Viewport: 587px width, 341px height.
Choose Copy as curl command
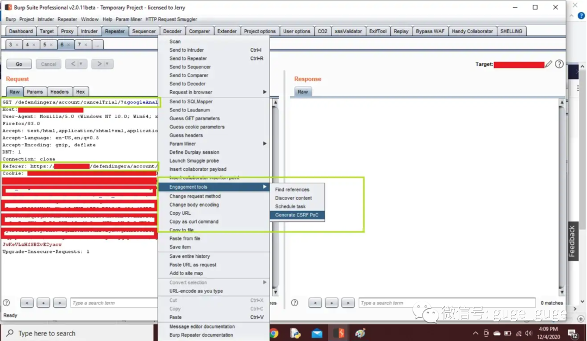click(x=214, y=222)
